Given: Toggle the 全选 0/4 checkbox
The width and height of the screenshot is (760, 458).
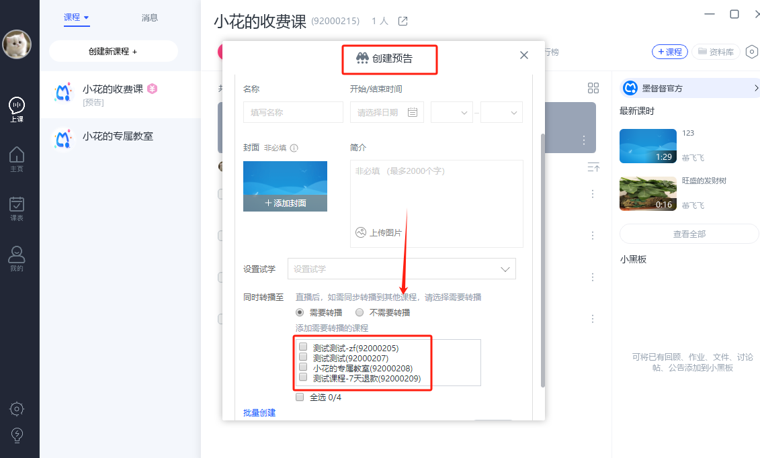Looking at the screenshot, I should click(x=300, y=397).
